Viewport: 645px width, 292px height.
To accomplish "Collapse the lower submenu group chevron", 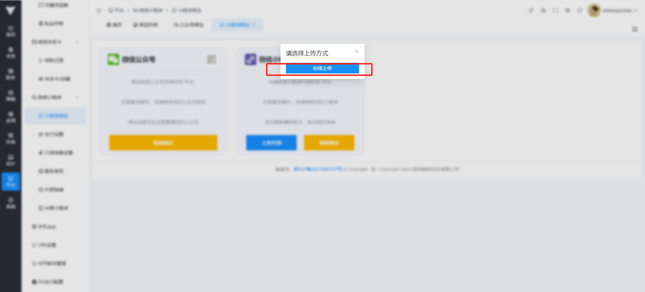I will [x=77, y=97].
